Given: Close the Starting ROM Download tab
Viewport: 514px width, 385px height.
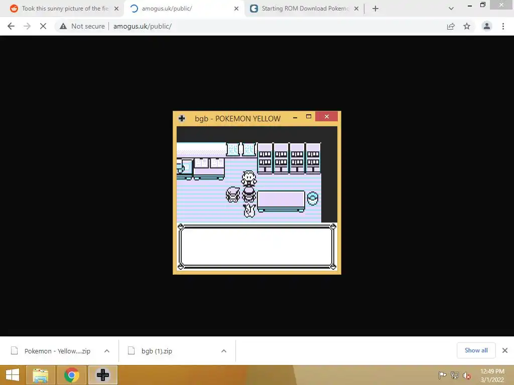Looking at the screenshot, I should tap(356, 9).
